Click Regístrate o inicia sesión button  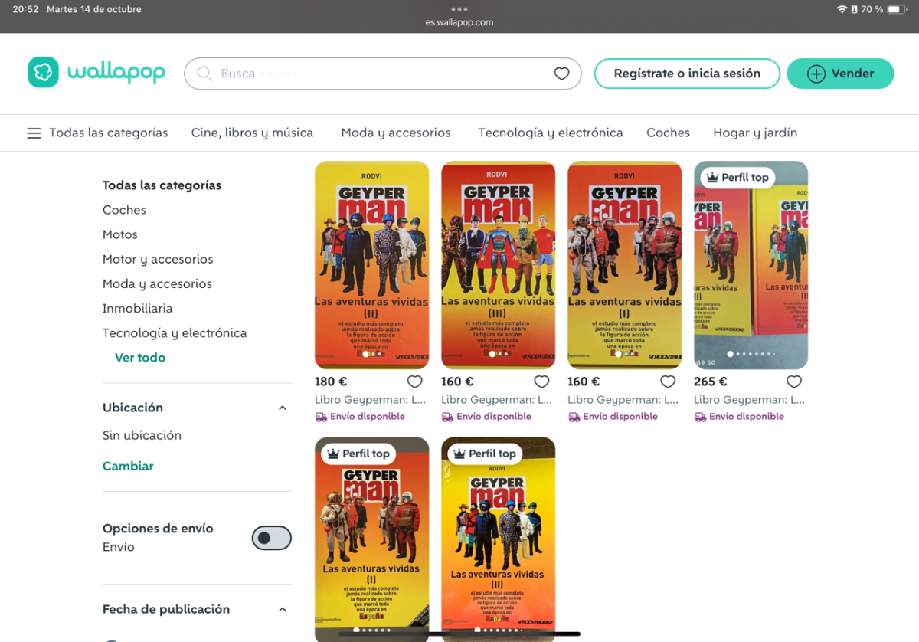coord(687,74)
